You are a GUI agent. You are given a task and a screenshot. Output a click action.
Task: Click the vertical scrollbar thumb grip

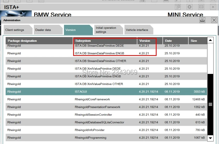[x=210, y=104]
